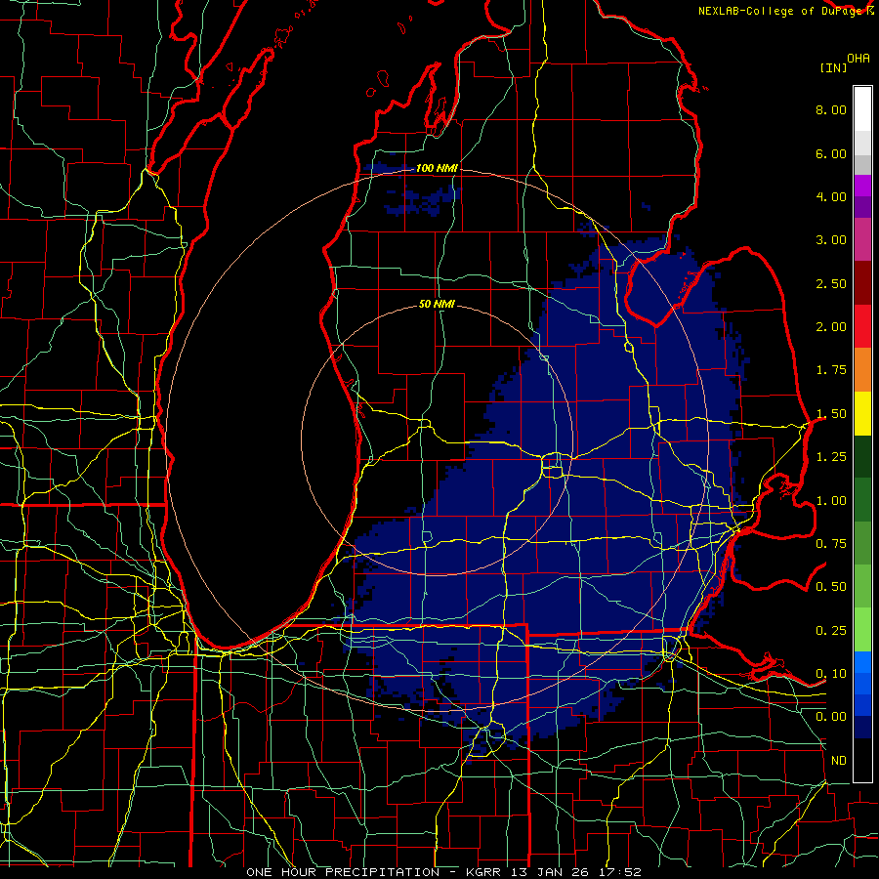Click the 8.00 legend value
This screenshot has height=879, width=879.
click(831, 109)
